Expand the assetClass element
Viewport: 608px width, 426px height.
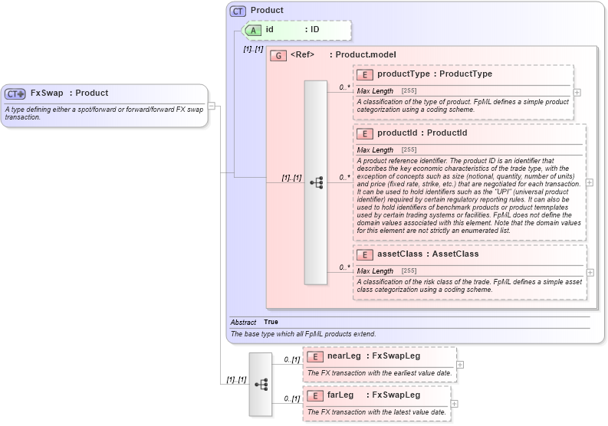tap(590, 273)
